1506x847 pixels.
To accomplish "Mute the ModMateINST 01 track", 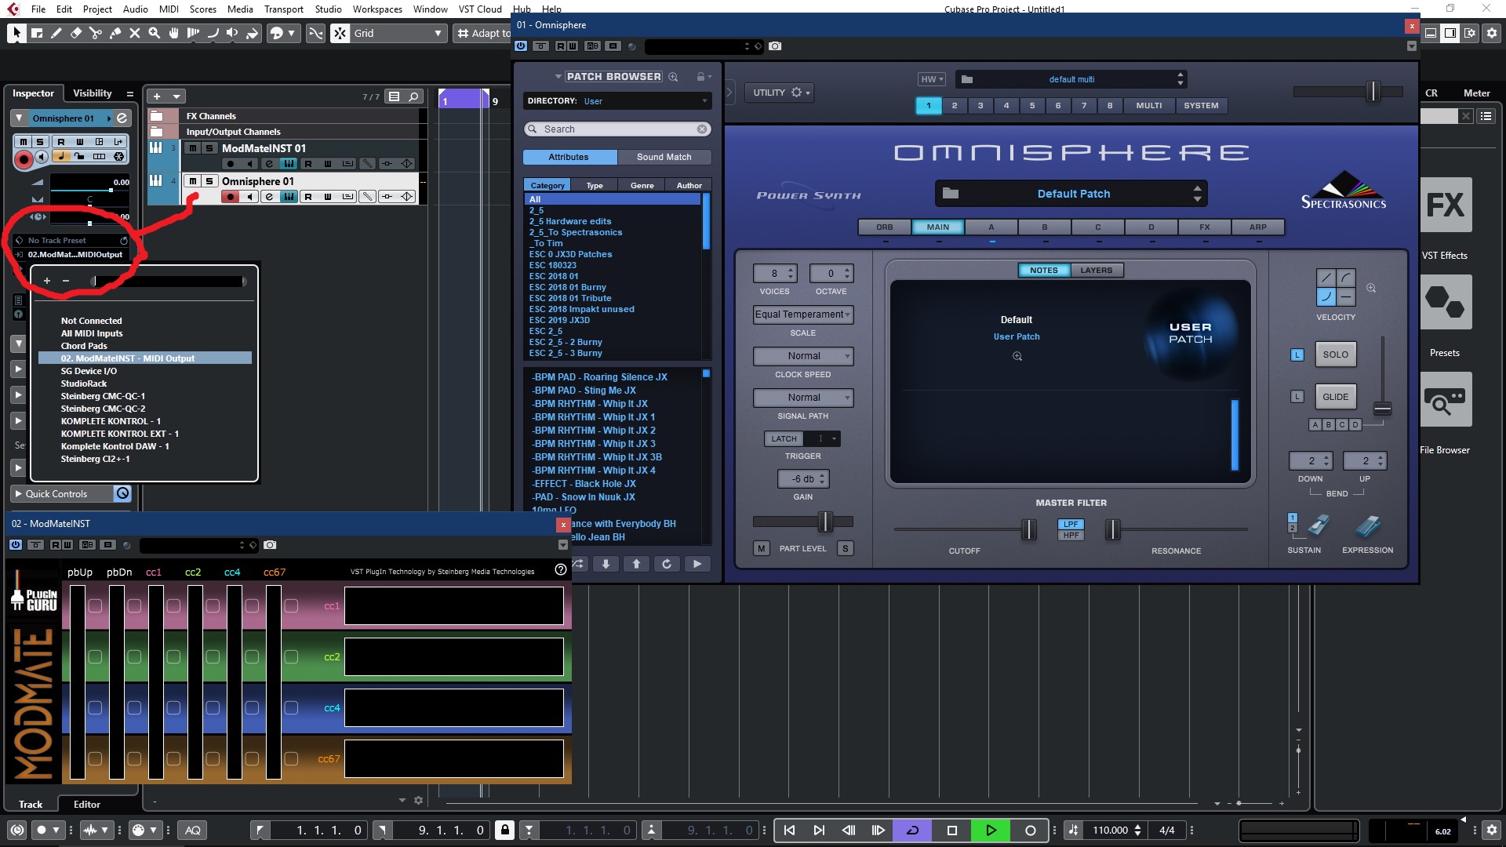I will (x=192, y=148).
